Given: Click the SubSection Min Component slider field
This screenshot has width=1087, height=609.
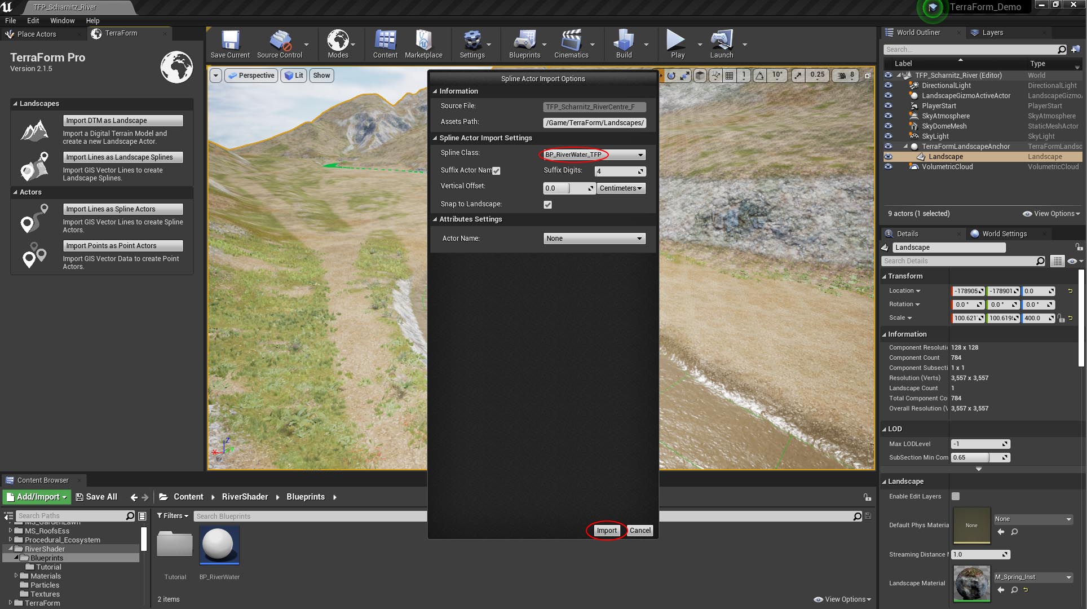Looking at the screenshot, I should pyautogui.click(x=980, y=458).
